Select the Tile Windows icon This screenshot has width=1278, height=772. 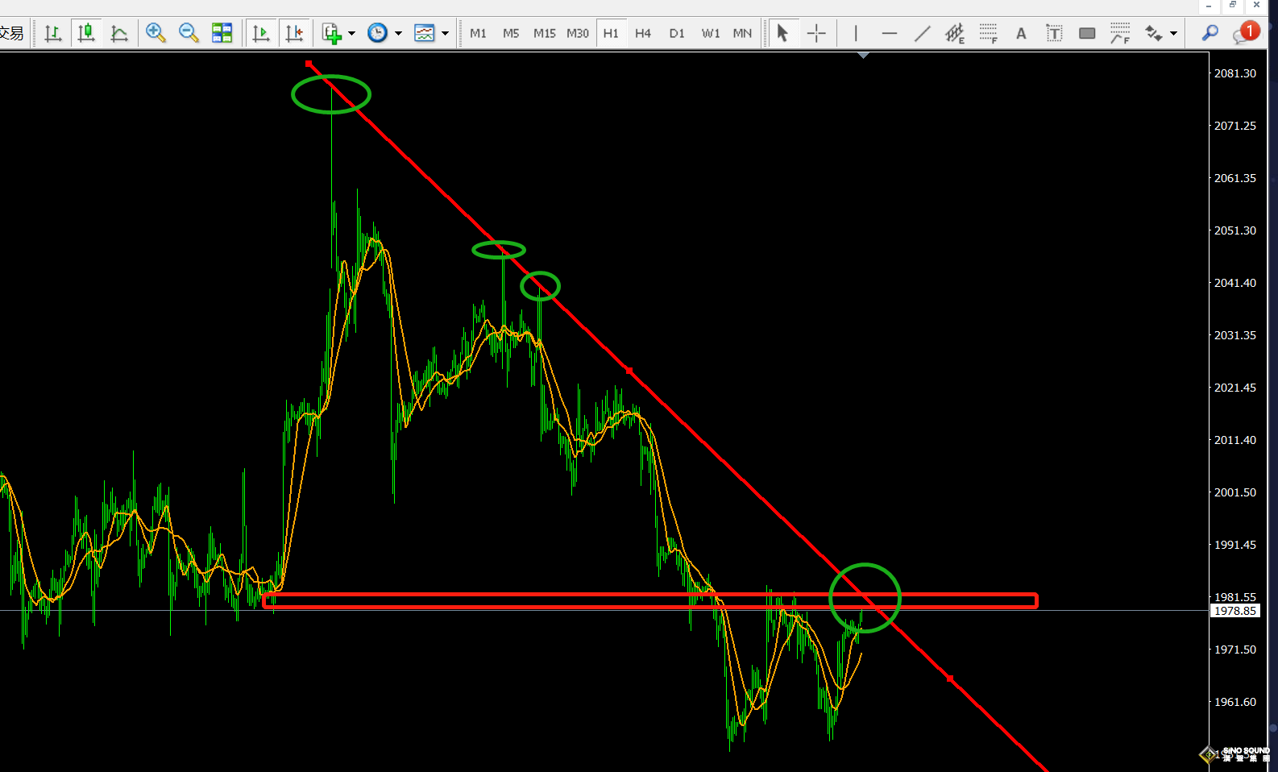[x=222, y=33]
